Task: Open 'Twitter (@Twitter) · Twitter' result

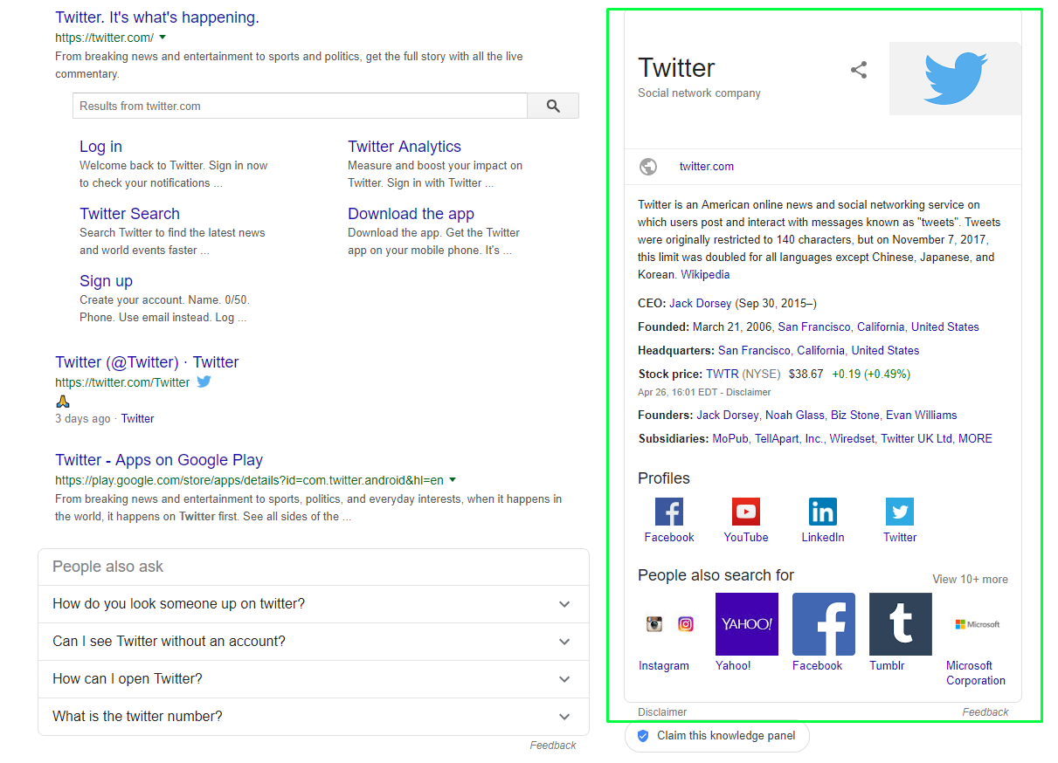Action: tap(147, 362)
